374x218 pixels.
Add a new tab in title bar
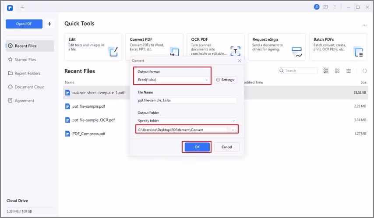22,7
